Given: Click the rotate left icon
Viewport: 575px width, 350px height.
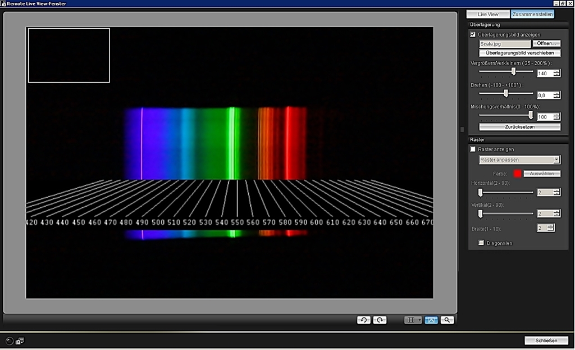Looking at the screenshot, I should tap(363, 320).
